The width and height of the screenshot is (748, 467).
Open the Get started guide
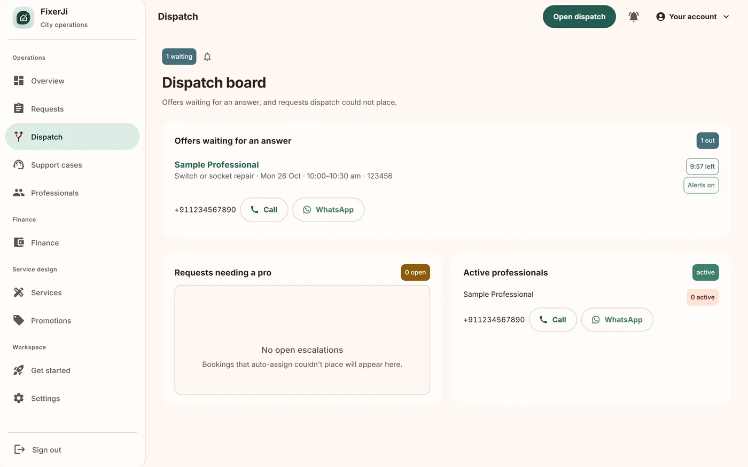point(73,370)
